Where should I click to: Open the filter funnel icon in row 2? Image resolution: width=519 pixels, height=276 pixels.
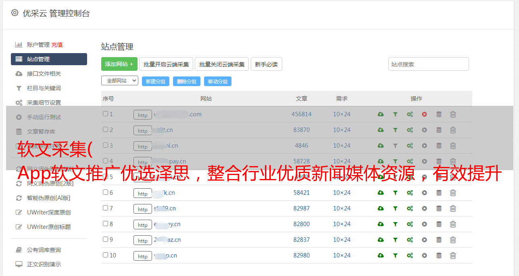pos(395,130)
